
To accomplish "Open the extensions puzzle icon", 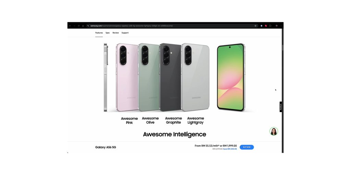I will (270, 26).
